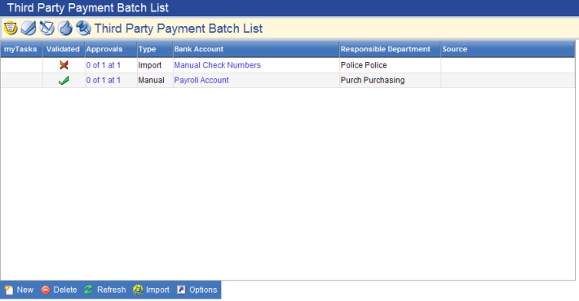Sort by the Bank Account column
This screenshot has height=301, width=579.
pyautogui.click(x=199, y=49)
